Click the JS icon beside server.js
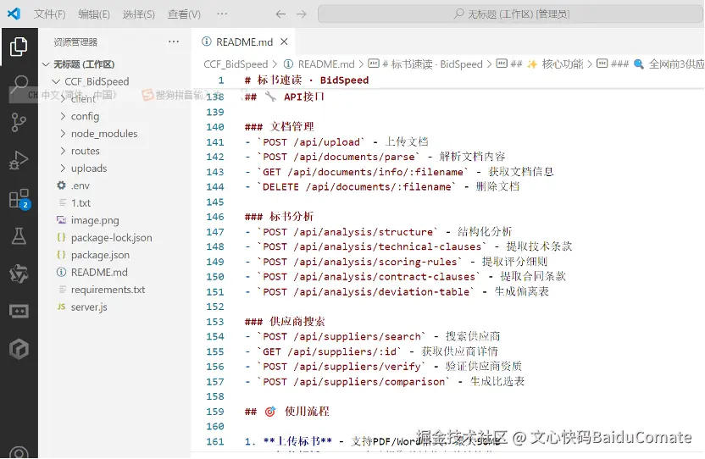Image resolution: width=705 pixels, height=459 pixels. point(62,307)
